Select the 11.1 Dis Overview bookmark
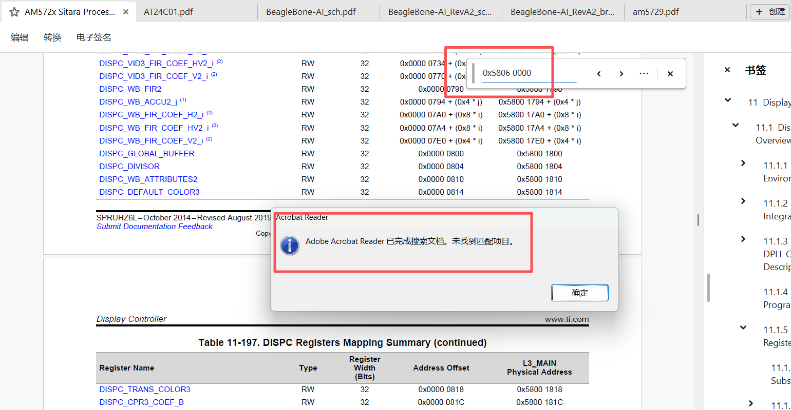Image resolution: width=791 pixels, height=410 pixels. pyautogui.click(x=773, y=134)
